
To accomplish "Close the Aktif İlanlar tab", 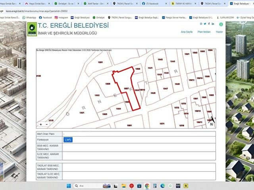I will point(108,4).
